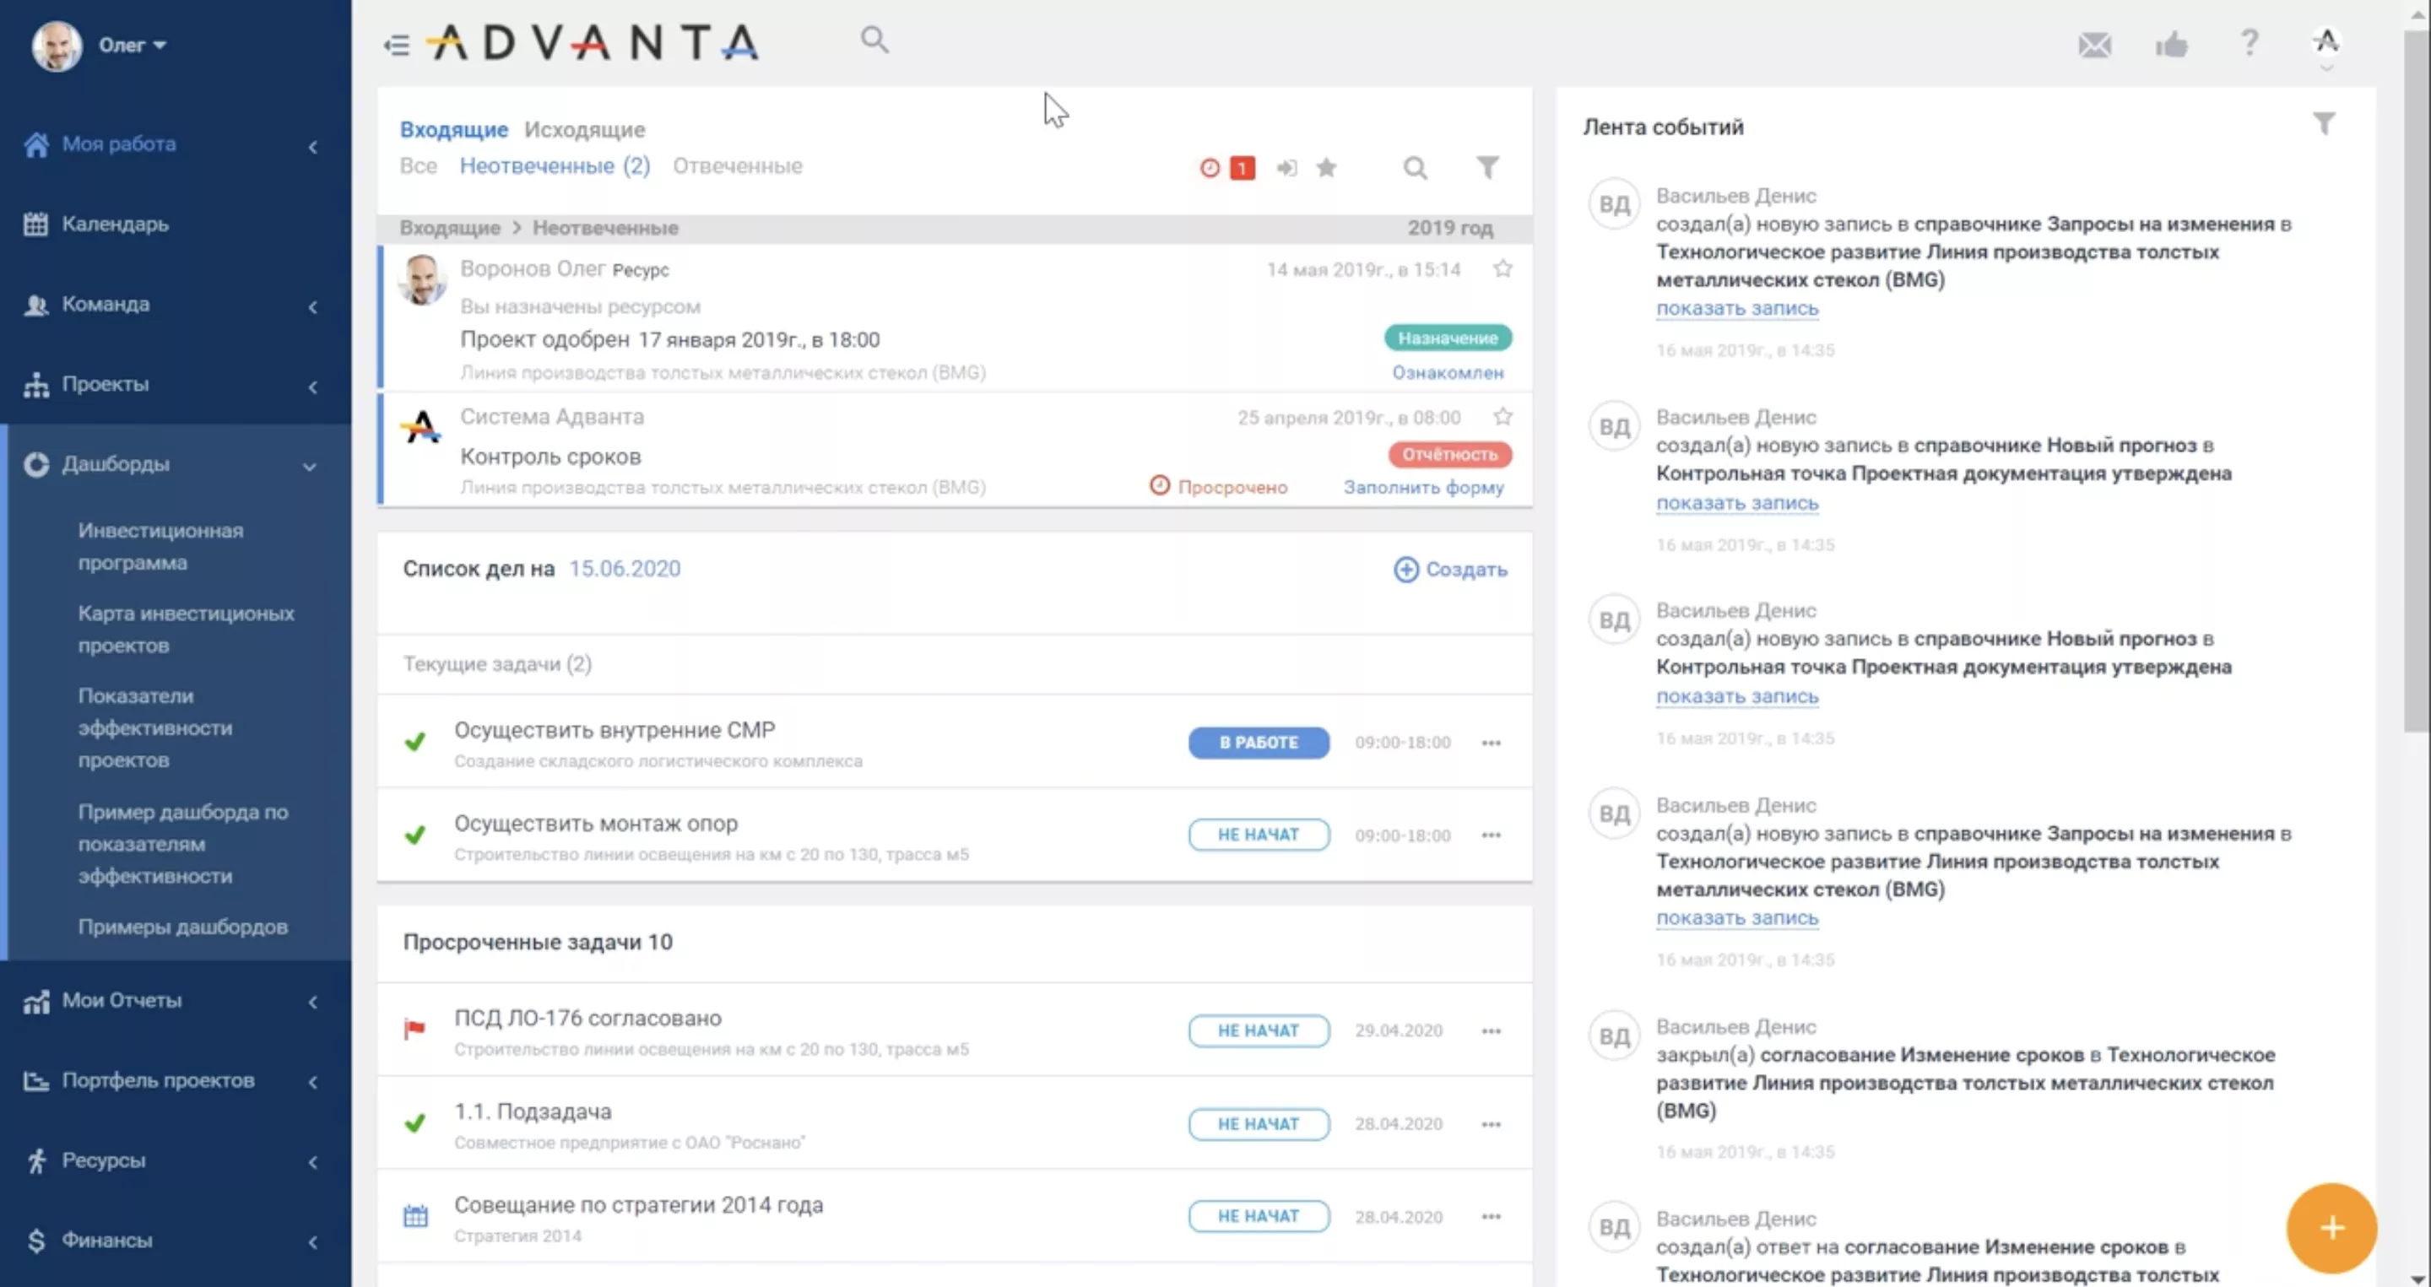Open the Олег user dropdown
This screenshot has height=1287, width=2431.
coord(133,45)
